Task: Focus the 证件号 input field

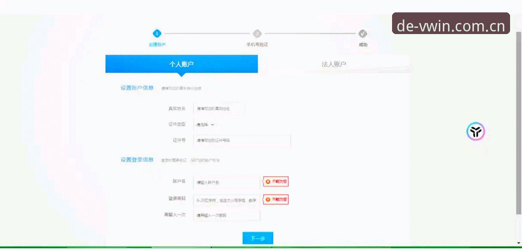Action: coord(242,141)
